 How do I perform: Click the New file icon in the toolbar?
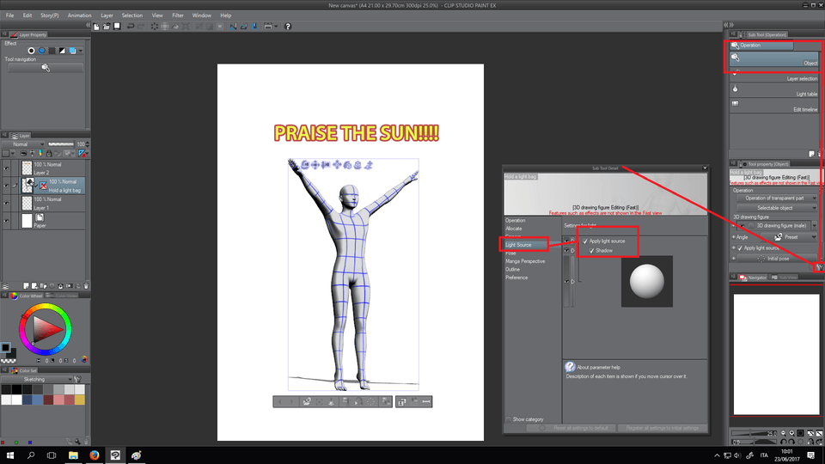click(x=96, y=27)
